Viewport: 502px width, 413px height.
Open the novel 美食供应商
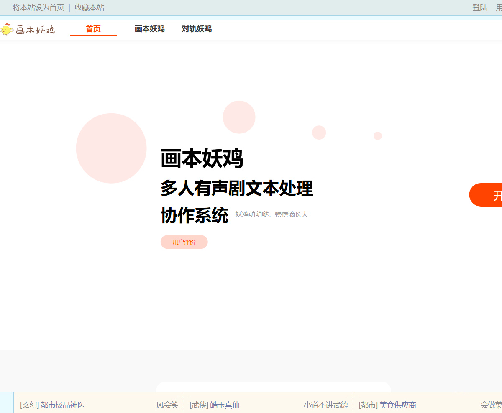point(397,405)
